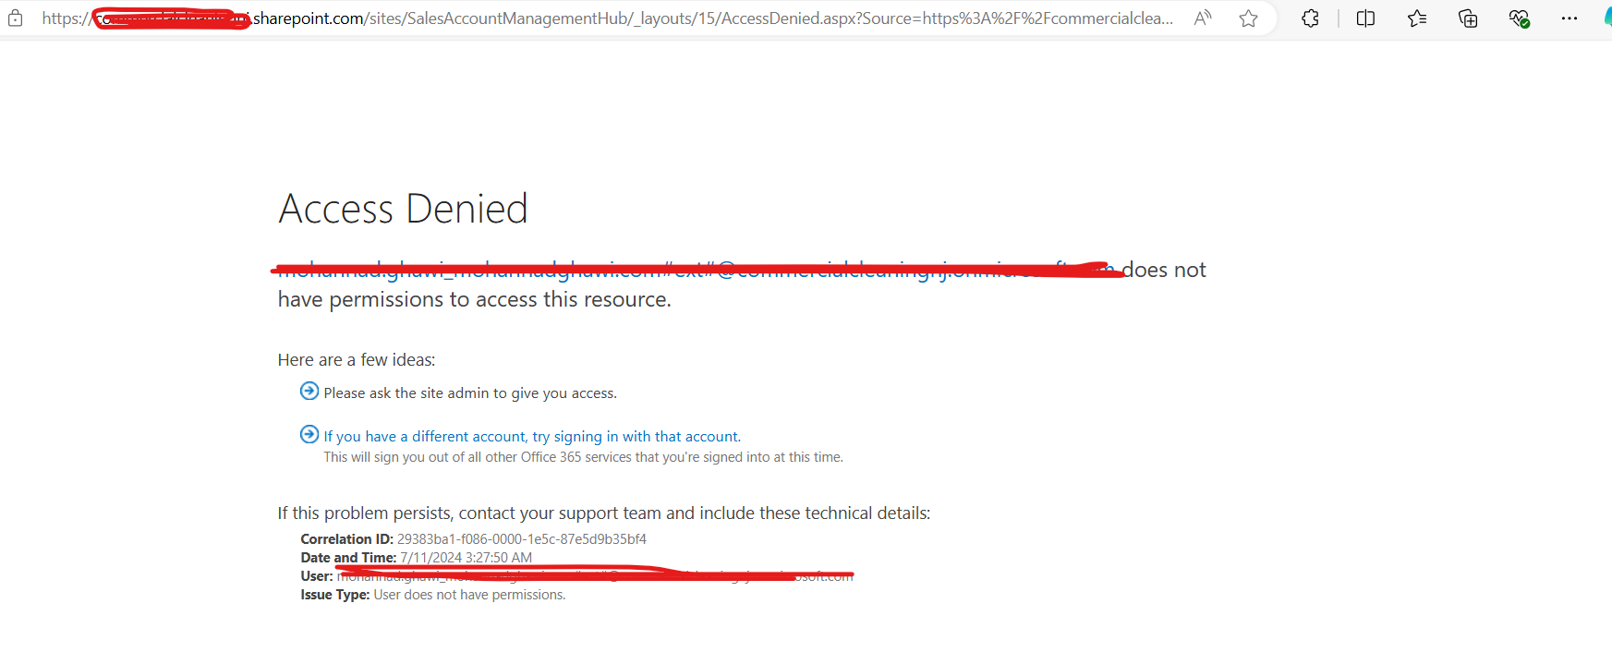Open the Favorites list icon
Image resolution: width=1612 pixels, height=652 pixels.
(1417, 18)
